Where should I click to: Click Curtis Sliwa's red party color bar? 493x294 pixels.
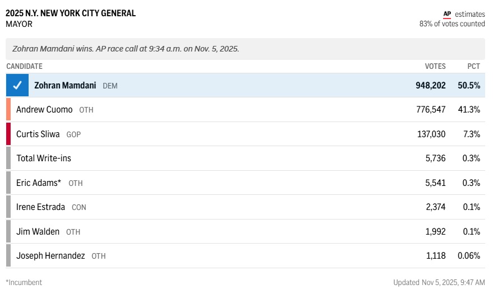point(8,134)
